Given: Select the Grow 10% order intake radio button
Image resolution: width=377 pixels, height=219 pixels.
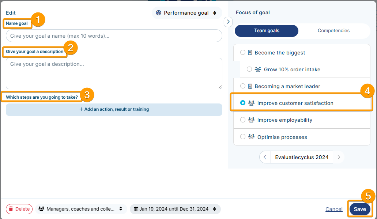Looking at the screenshot, I should 249,69.
